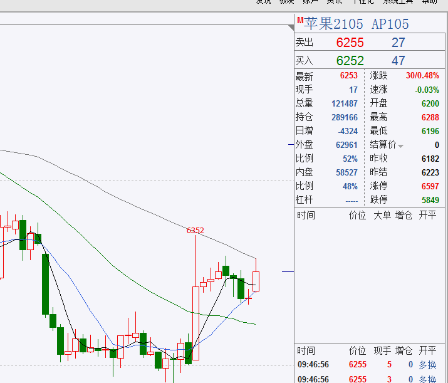Click the 持仓 value 289166
This screenshot has height=383, width=448.
pos(345,117)
